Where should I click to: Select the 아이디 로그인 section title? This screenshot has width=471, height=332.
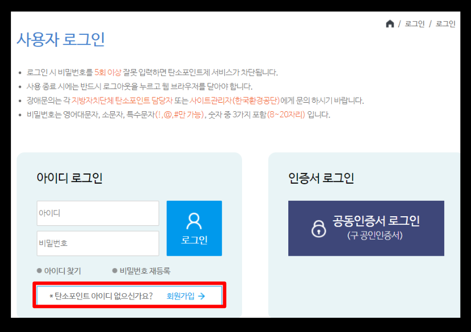tap(70, 178)
